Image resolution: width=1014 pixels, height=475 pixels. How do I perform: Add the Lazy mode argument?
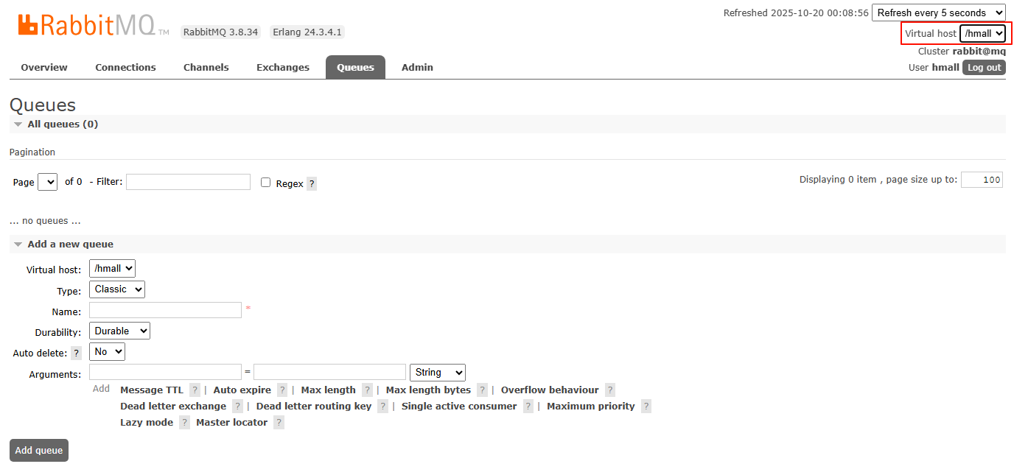[147, 423]
